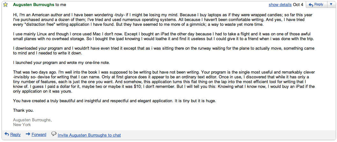
Task: Click the reply arrow icon in the bottom bar
Action: tap(7, 134)
